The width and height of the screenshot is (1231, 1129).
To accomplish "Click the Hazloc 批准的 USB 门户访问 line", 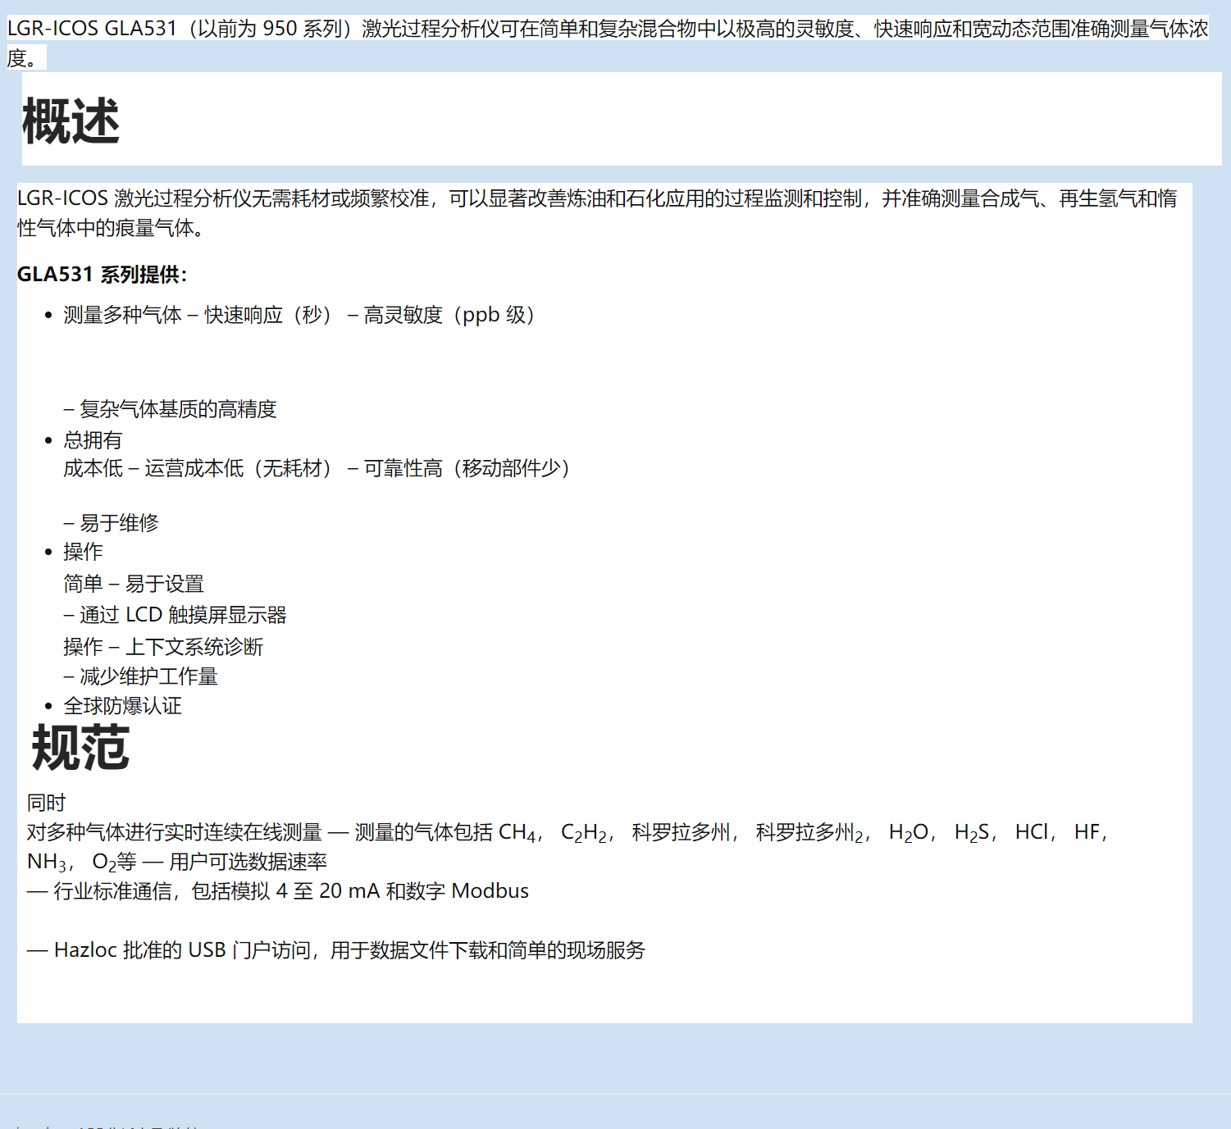I will pos(336,950).
